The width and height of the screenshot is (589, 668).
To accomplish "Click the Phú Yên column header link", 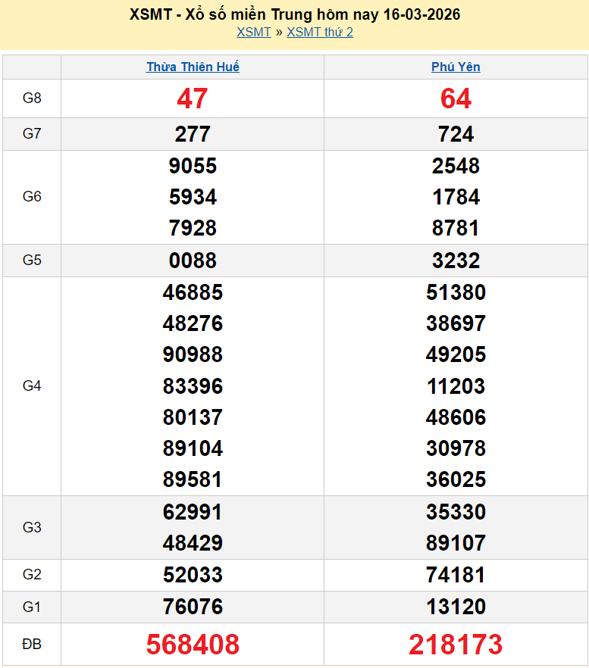I will tap(456, 67).
